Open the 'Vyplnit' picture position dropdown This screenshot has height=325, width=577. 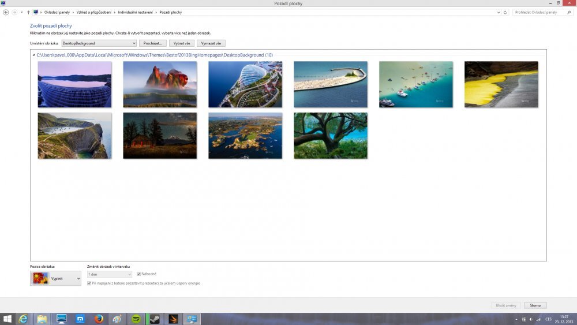(x=55, y=278)
